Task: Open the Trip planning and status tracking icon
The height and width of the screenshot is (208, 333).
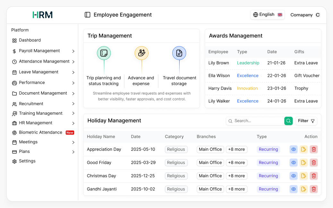Action: click(x=104, y=53)
